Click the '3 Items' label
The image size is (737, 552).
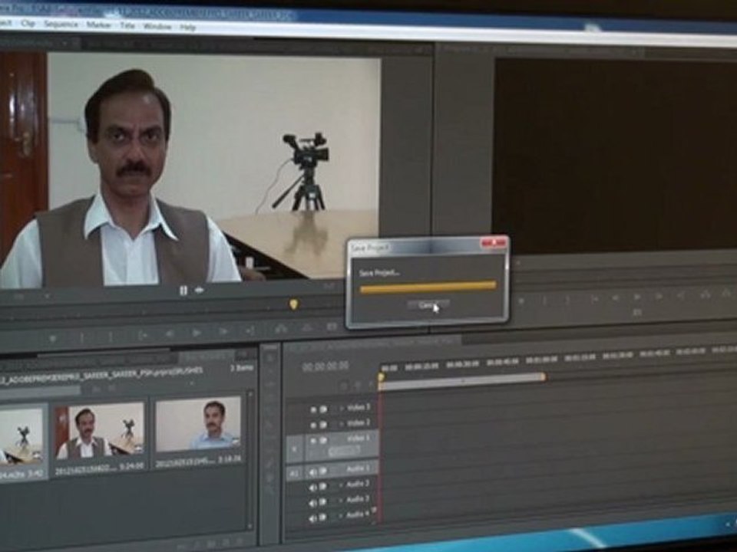click(242, 367)
